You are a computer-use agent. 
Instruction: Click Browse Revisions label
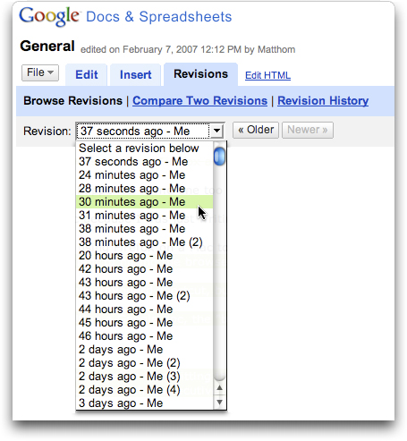click(73, 101)
